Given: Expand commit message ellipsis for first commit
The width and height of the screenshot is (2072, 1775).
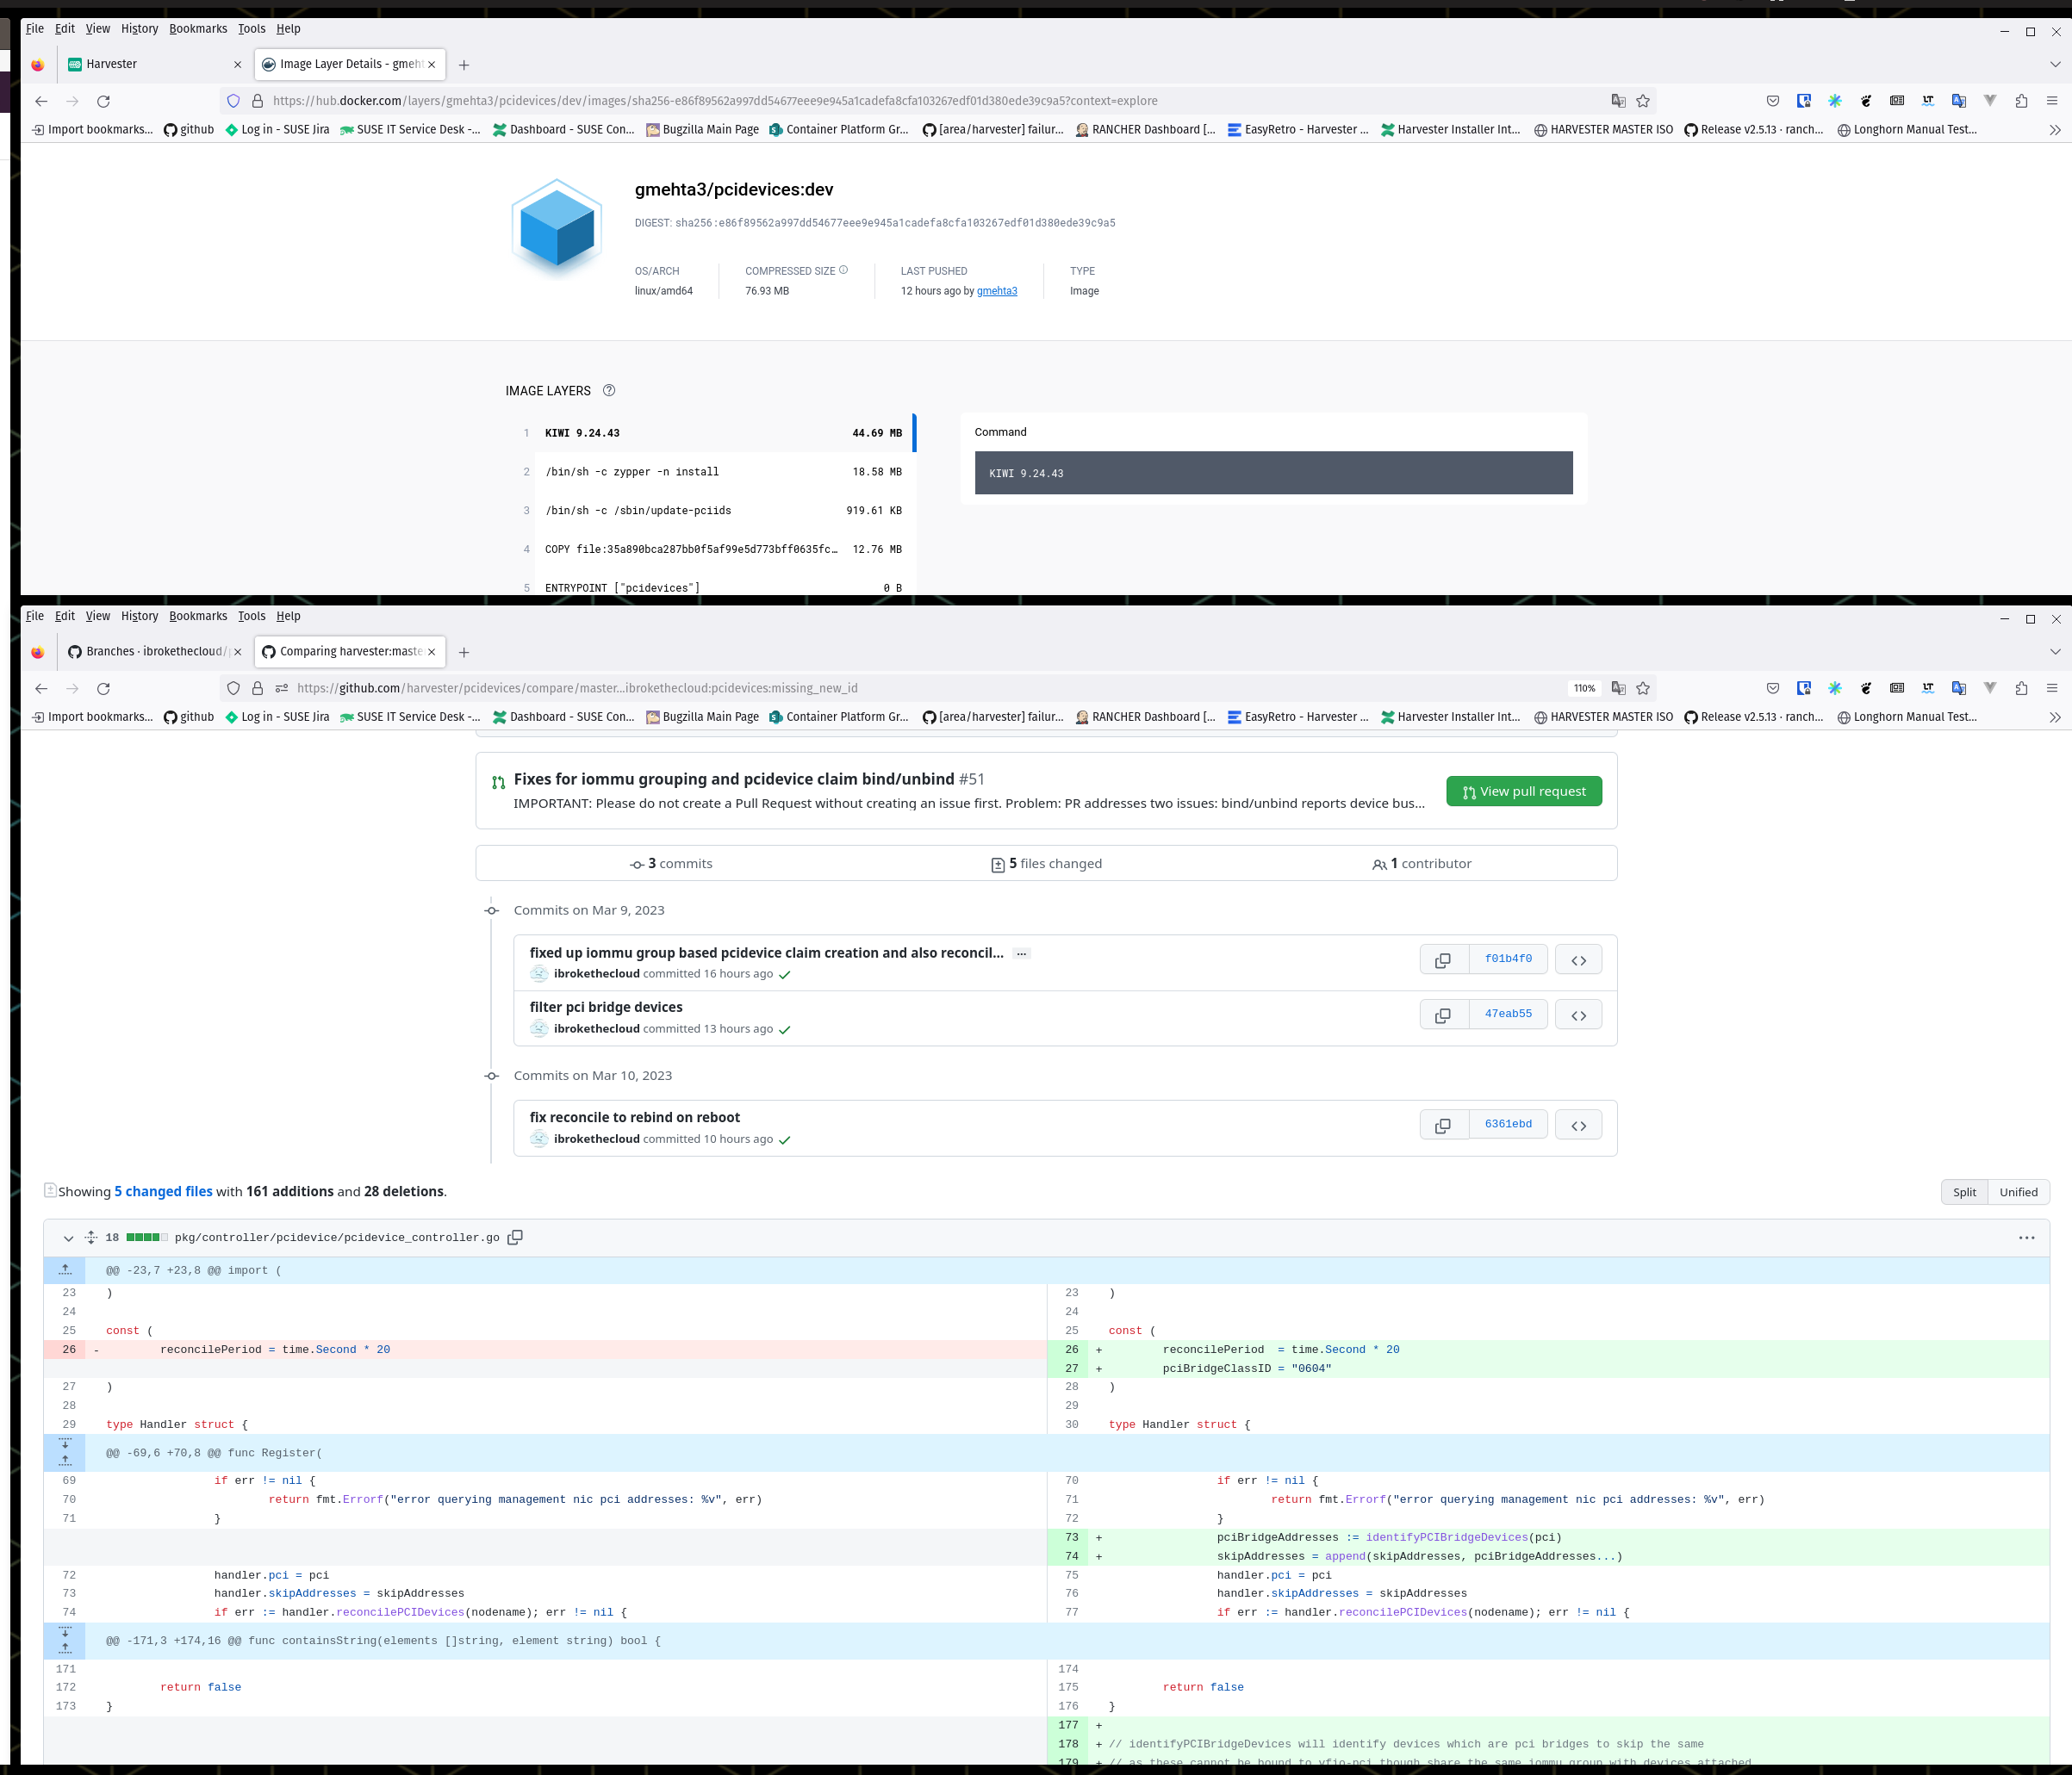Looking at the screenshot, I should (x=1021, y=953).
